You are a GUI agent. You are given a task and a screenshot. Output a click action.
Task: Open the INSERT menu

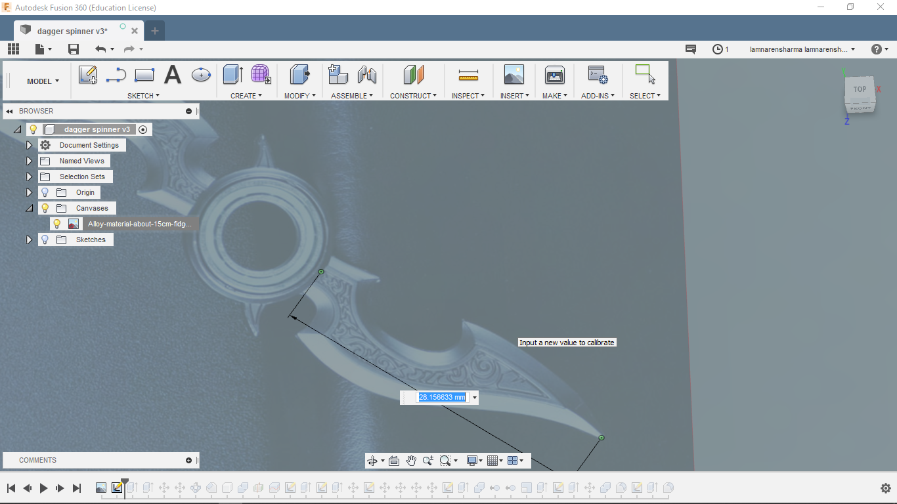(x=514, y=96)
